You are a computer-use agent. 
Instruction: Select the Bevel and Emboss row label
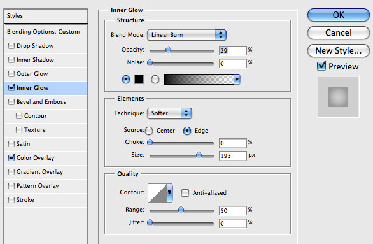(41, 102)
